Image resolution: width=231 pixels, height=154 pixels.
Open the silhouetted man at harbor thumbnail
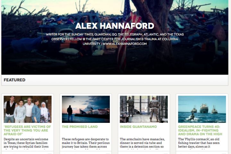tap(86, 109)
